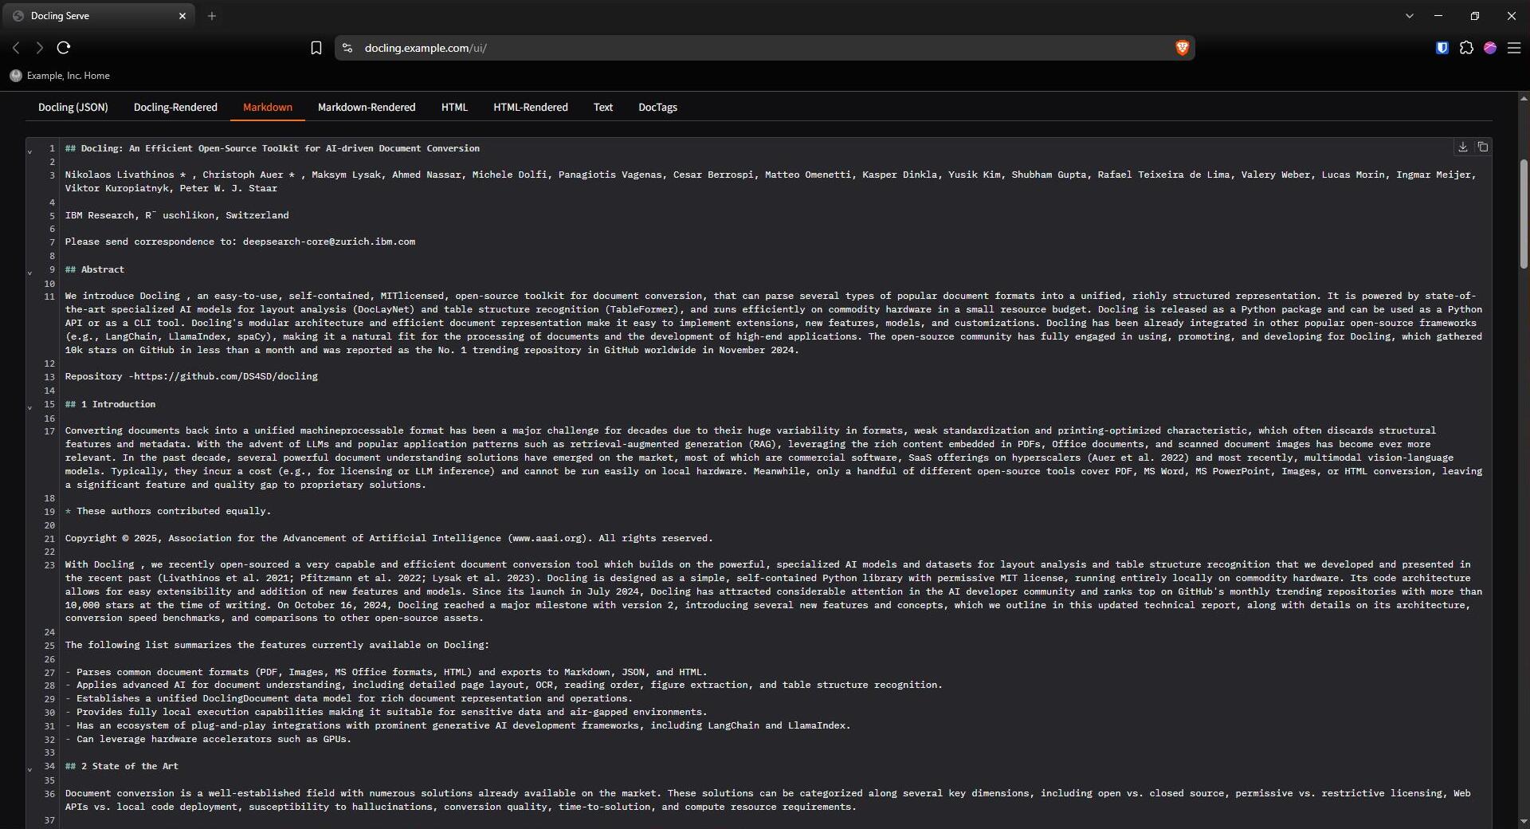Click the Copyright © 2025 AAAI line
This screenshot has width=1530, height=829.
click(389, 538)
